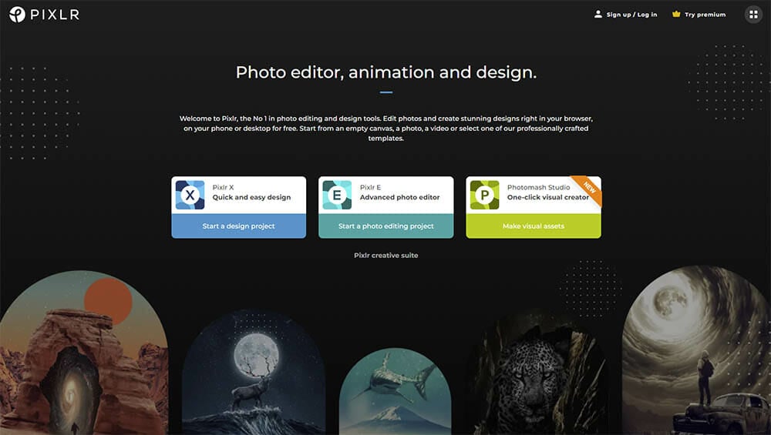Click the 'Photomash Studio' title text
The height and width of the screenshot is (435, 771).
538,187
